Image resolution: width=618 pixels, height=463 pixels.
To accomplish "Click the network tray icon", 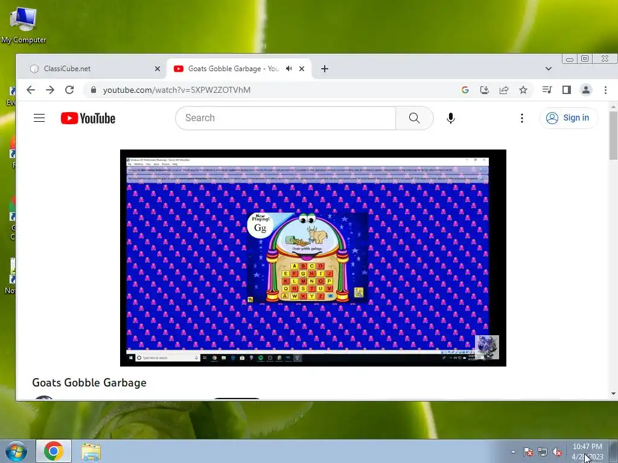I will 543,452.
